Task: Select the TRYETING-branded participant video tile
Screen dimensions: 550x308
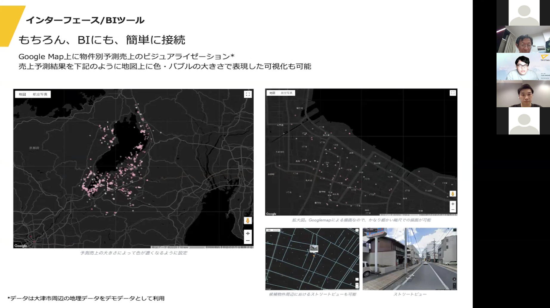Action: click(523, 66)
